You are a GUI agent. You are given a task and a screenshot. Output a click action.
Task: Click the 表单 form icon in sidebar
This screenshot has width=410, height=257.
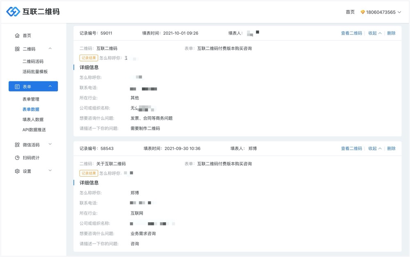click(17, 87)
